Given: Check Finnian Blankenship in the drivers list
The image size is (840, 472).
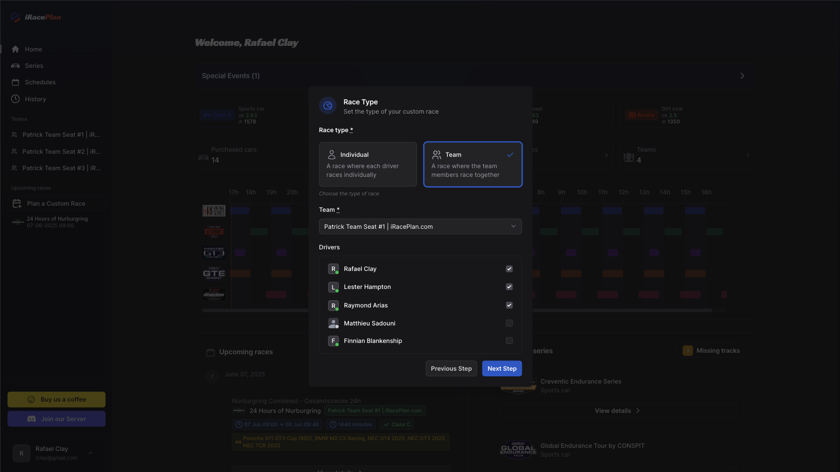Looking at the screenshot, I should 509,340.
